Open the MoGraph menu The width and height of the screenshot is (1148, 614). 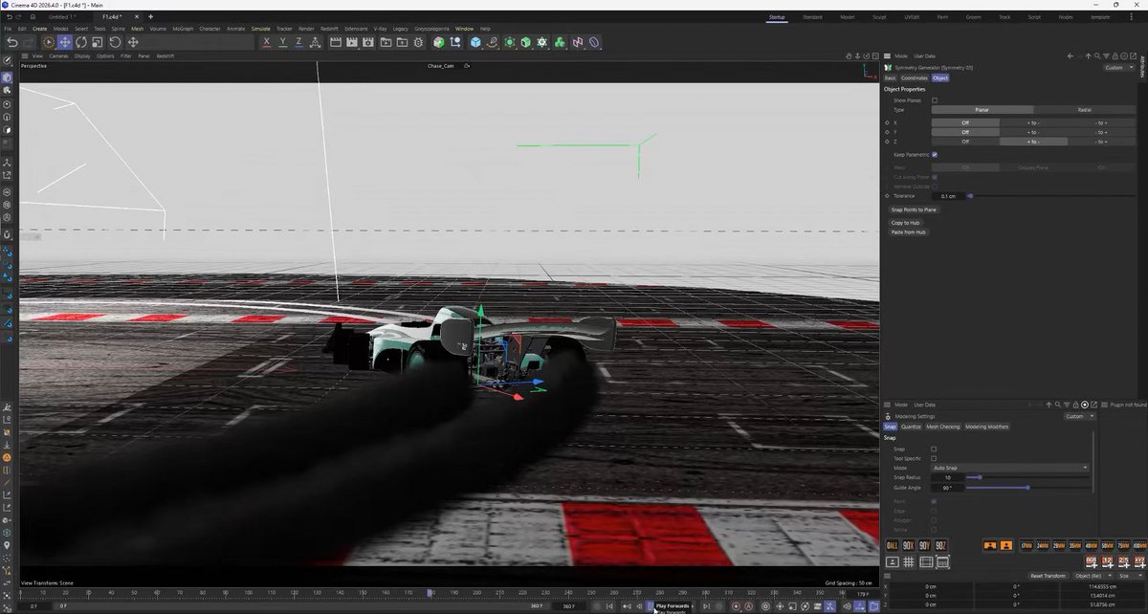click(x=182, y=29)
